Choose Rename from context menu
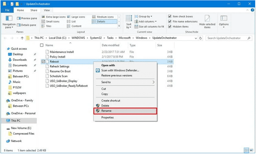 pos(125,111)
